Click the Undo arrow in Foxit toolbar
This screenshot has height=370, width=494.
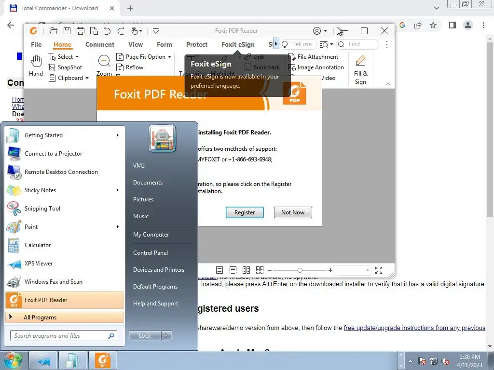108,31
